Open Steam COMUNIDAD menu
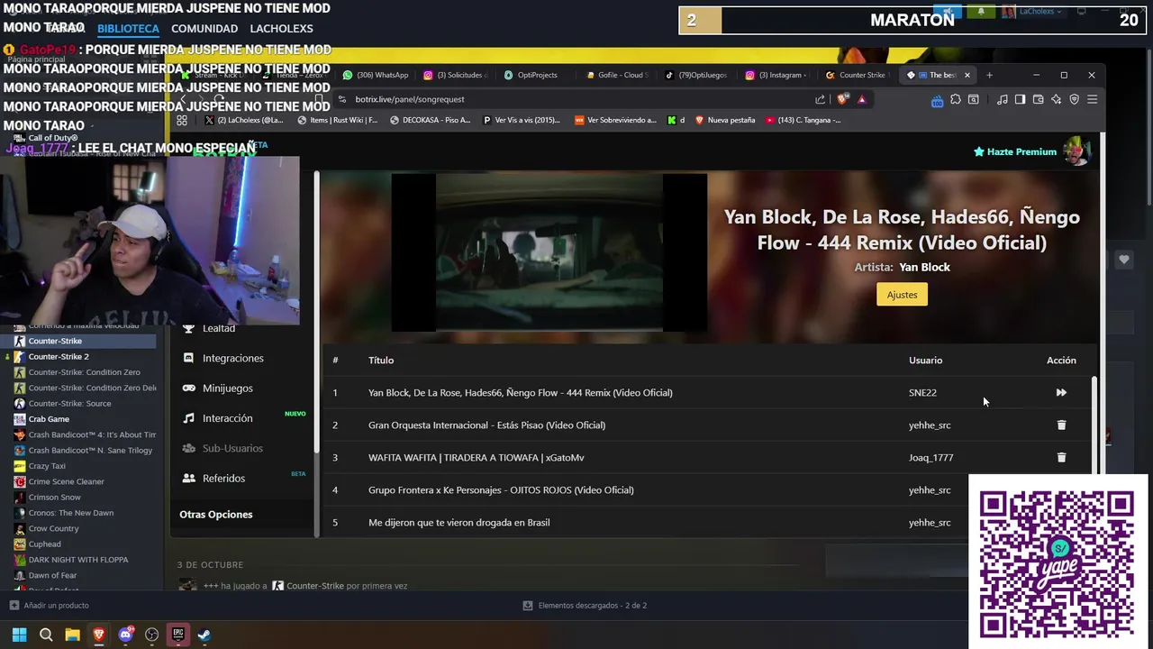The width and height of the screenshot is (1153, 649). (x=204, y=29)
